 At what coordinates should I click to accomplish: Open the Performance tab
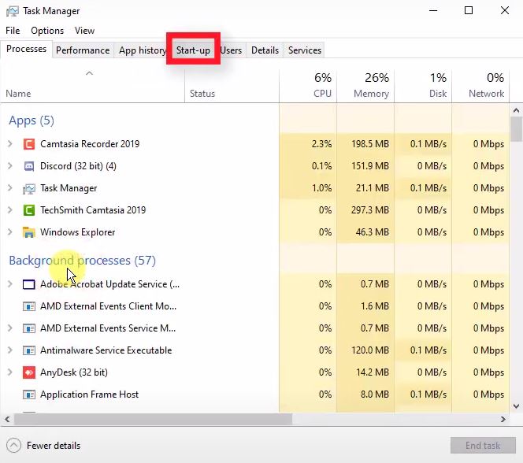click(x=83, y=50)
